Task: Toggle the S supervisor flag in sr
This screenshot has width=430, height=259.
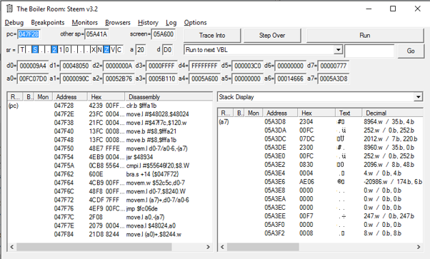Action: click(x=35, y=50)
